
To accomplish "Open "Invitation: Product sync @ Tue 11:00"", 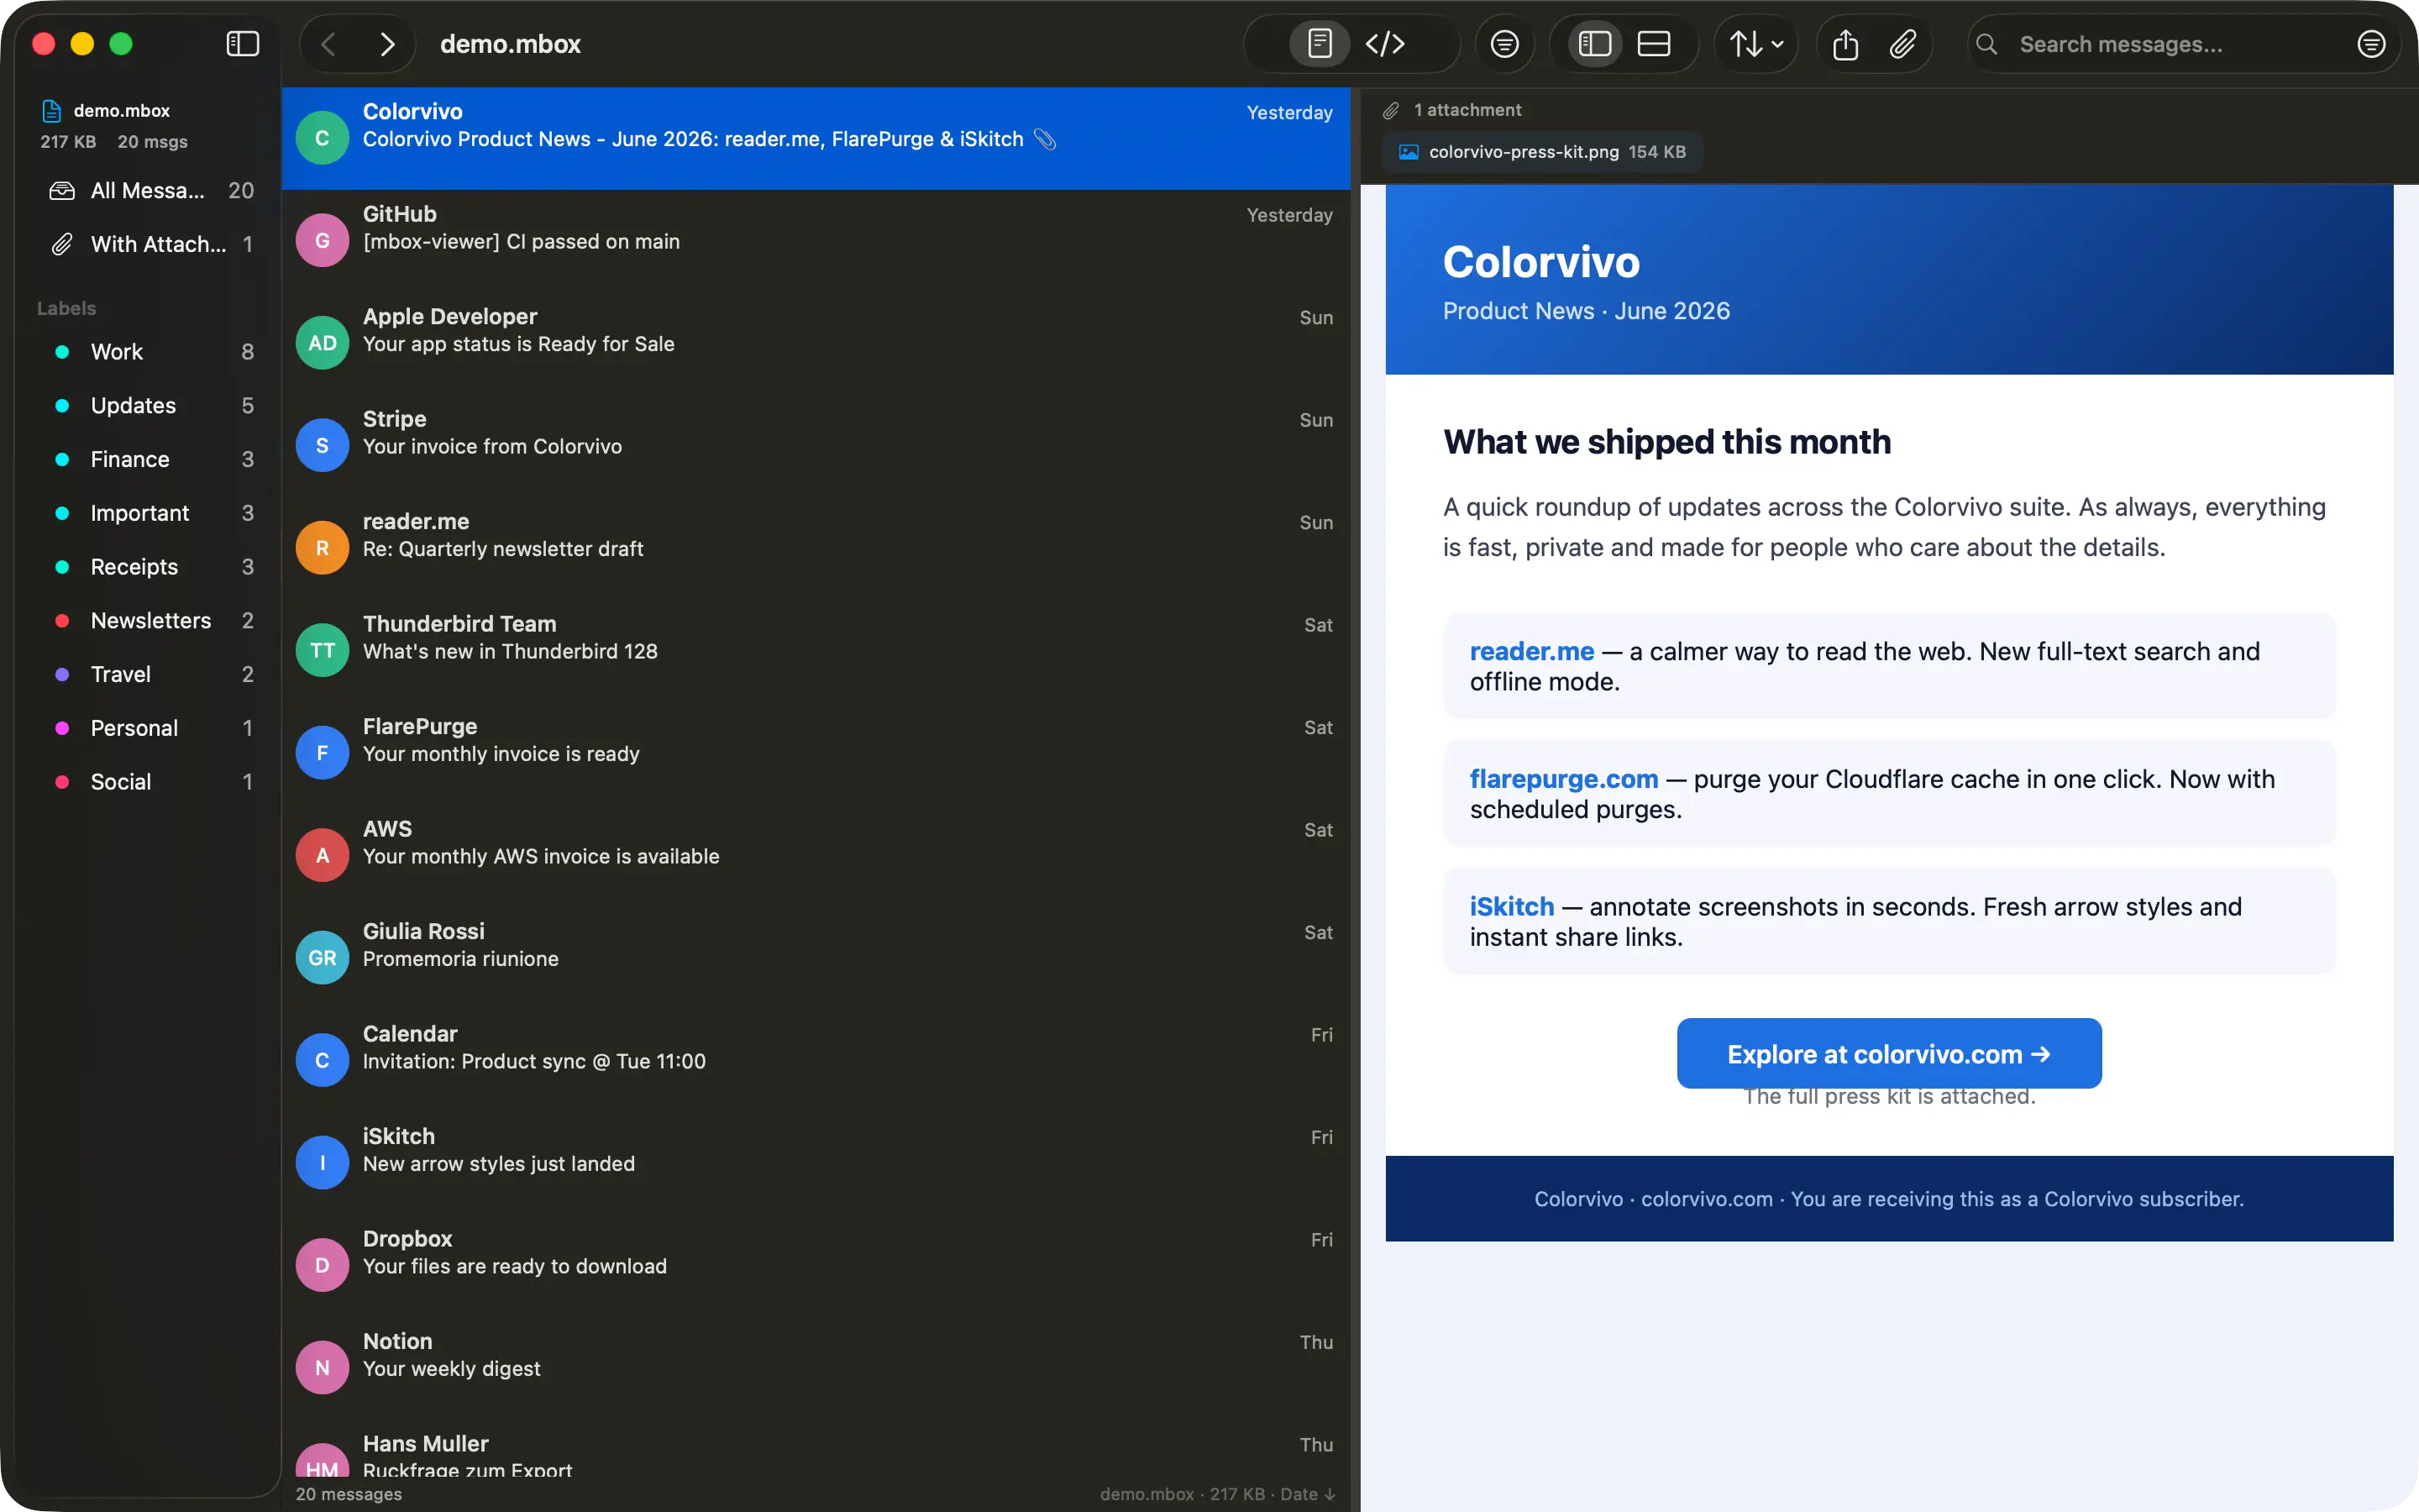I will coord(816,1060).
